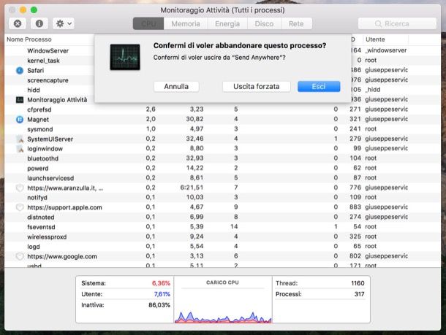This screenshot has height=335, width=446.
Task: Click shield icon beside support.apple.com process
Action: (20, 207)
